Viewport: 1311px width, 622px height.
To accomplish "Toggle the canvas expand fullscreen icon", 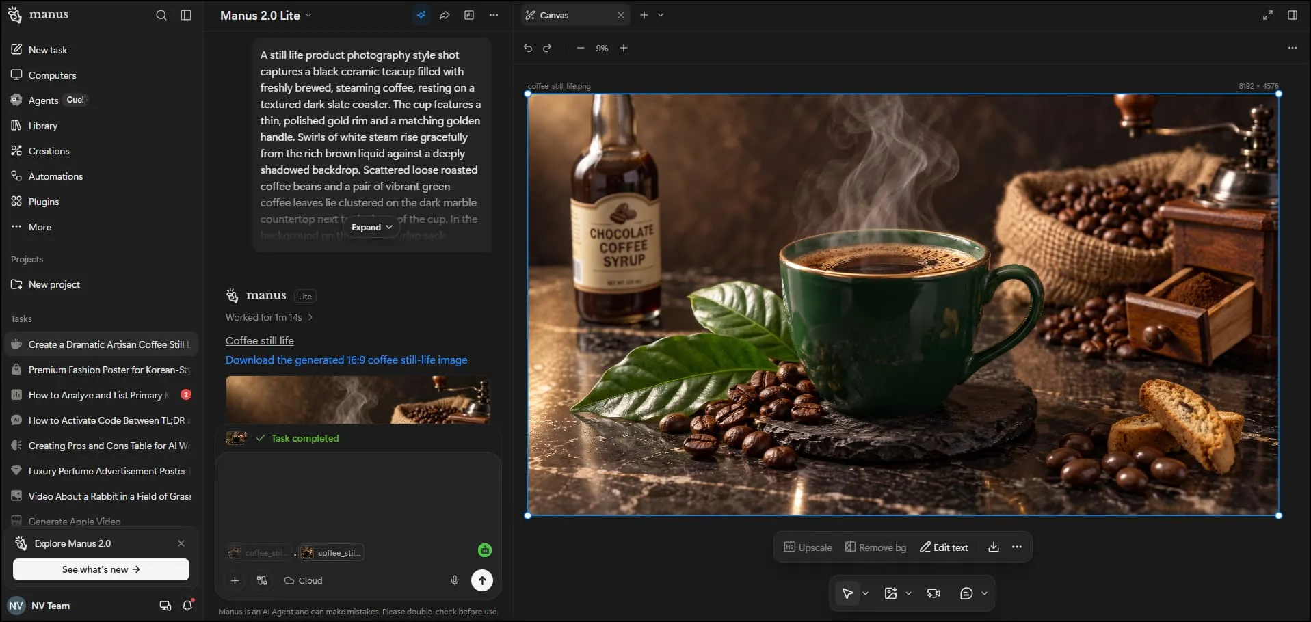I will click(1267, 15).
